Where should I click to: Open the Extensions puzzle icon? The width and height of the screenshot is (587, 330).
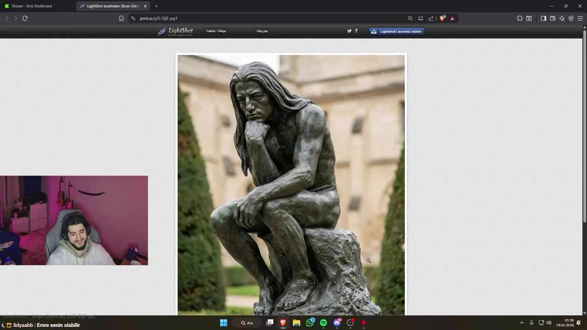click(x=520, y=18)
